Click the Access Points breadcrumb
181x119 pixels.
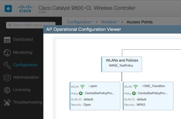coord(140,22)
